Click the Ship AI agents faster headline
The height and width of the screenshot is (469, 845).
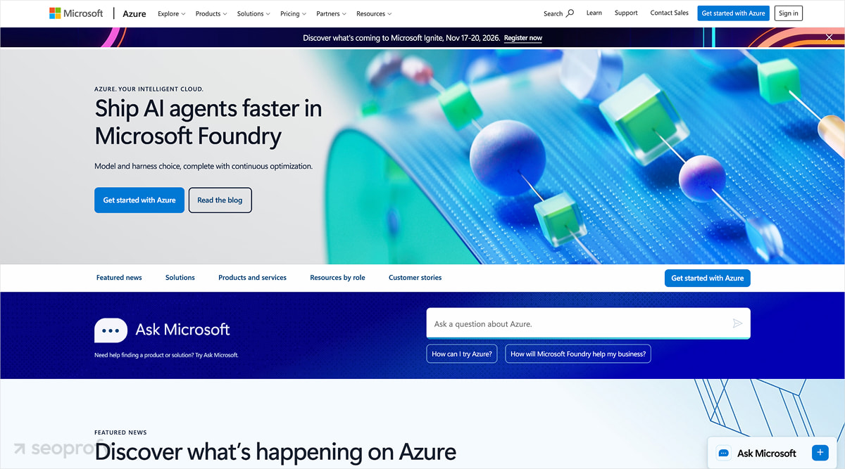click(208, 122)
